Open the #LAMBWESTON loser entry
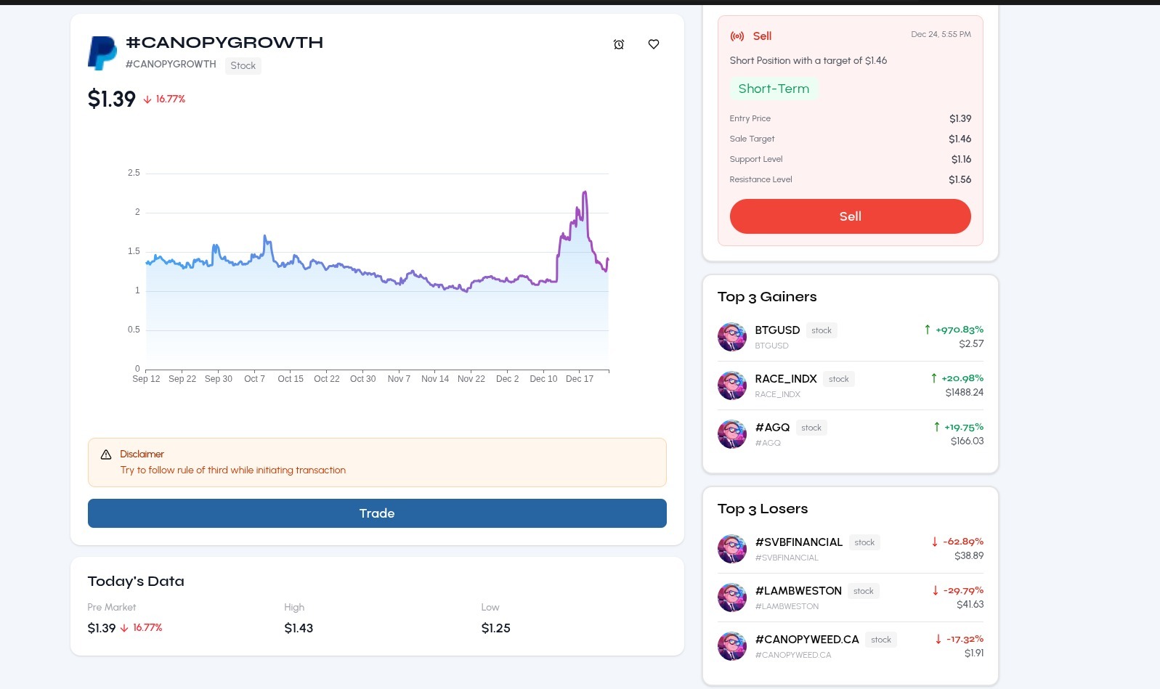The width and height of the screenshot is (1160, 689). 798,591
